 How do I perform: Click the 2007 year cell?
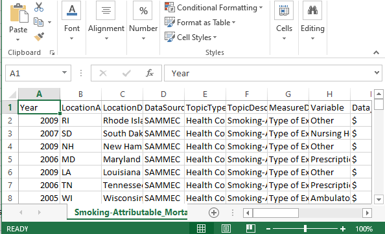tap(39, 133)
